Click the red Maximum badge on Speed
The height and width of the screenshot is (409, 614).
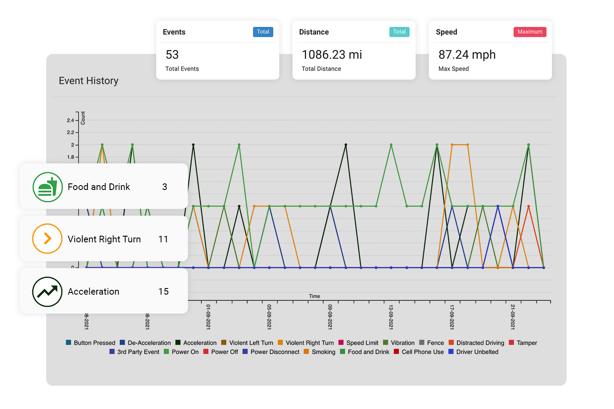530,32
